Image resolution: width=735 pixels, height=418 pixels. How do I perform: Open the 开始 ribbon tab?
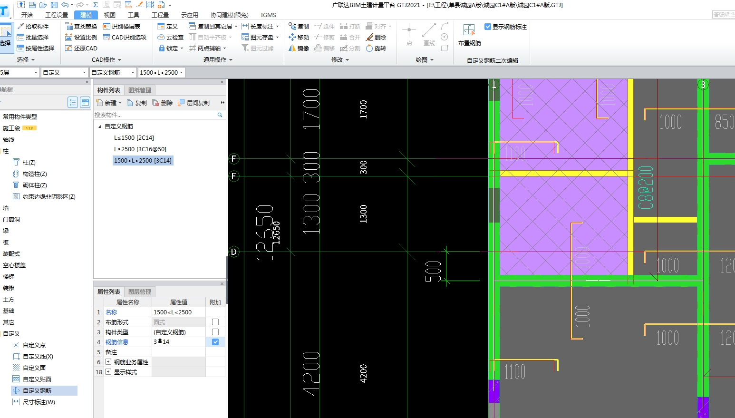coord(27,15)
